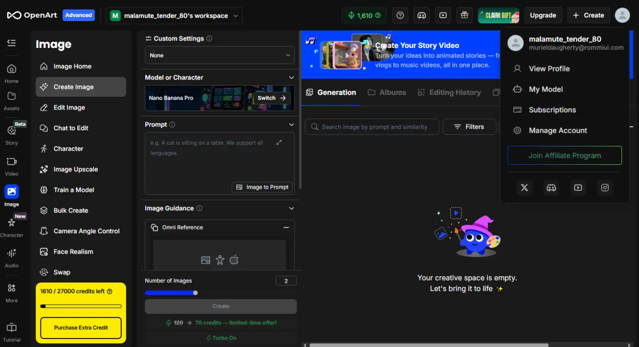Open the Filters dropdown
Viewport: 639px width, 347px height.
tap(469, 127)
